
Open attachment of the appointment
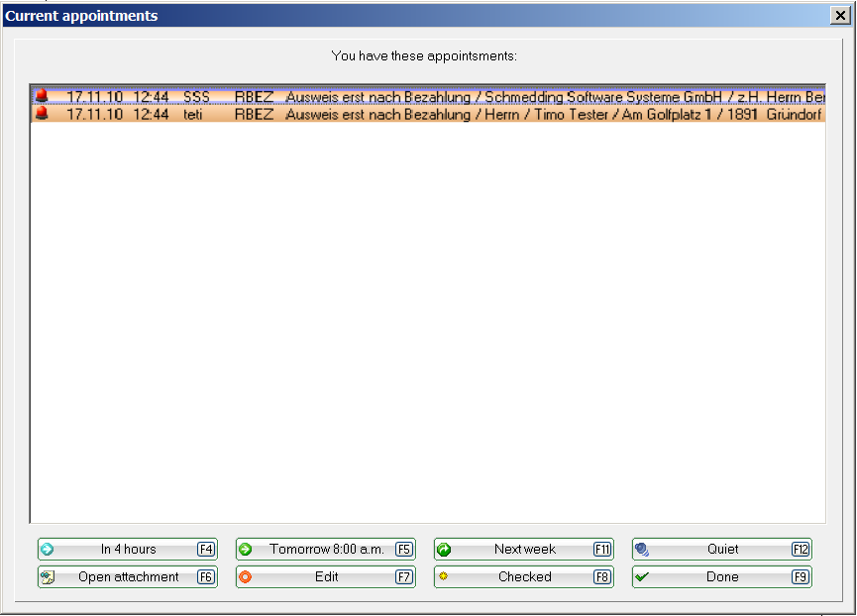click(x=128, y=576)
